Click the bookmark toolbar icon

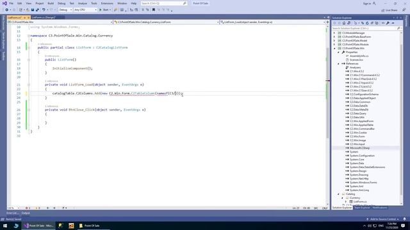tap(154, 10)
